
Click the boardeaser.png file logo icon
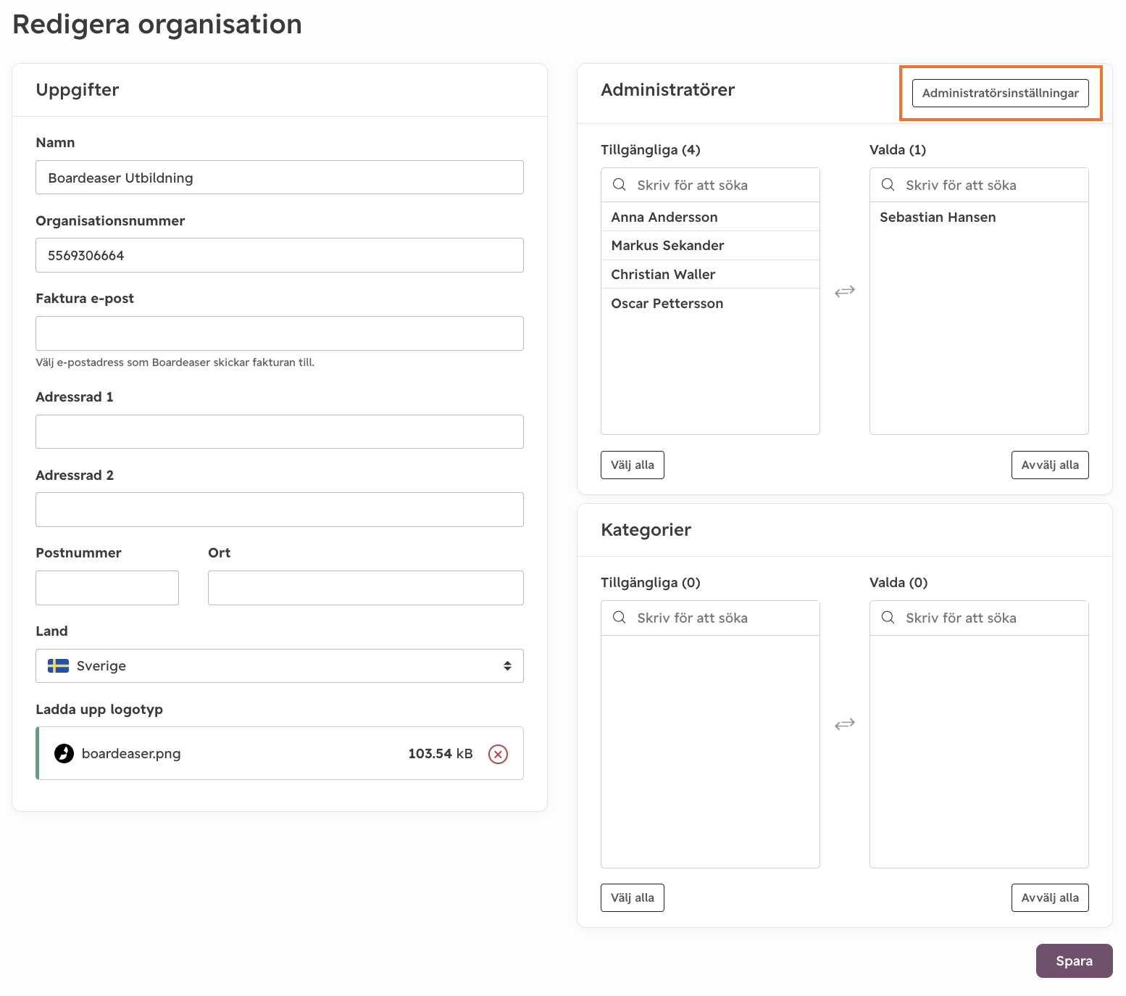64,754
